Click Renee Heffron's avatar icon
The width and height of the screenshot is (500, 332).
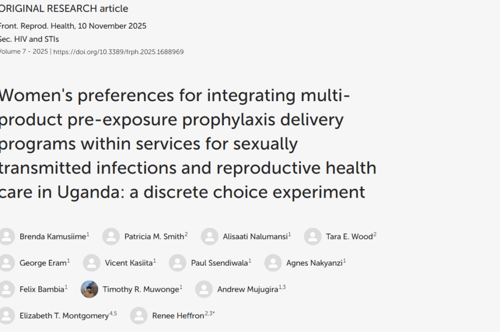(x=139, y=315)
